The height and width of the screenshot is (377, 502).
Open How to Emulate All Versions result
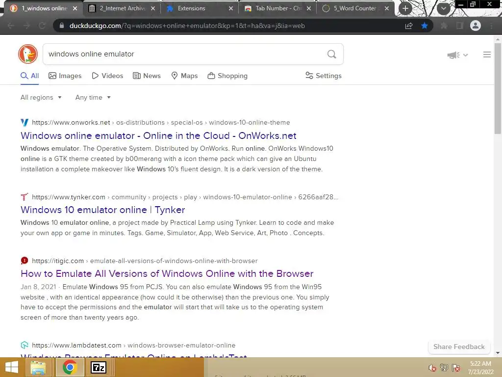[x=167, y=273]
